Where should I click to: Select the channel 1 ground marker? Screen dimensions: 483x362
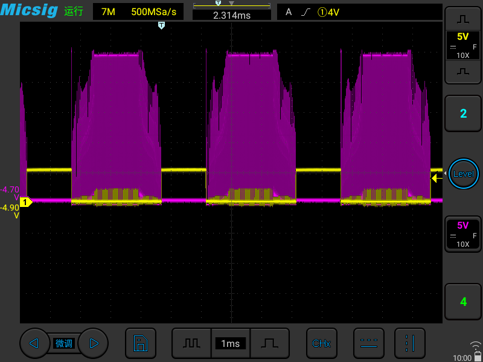tap(26, 202)
